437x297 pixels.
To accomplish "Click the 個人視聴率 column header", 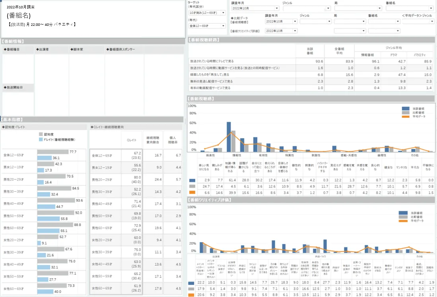I will pyautogui.click(x=173, y=140).
